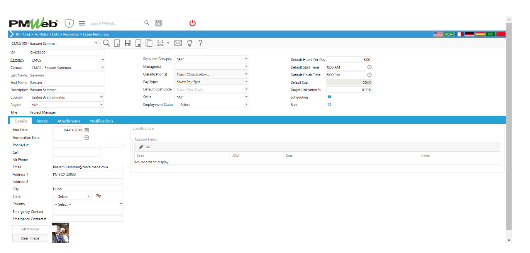Click the employee photo thumbnail
The height and width of the screenshot is (253, 530).
(60, 233)
